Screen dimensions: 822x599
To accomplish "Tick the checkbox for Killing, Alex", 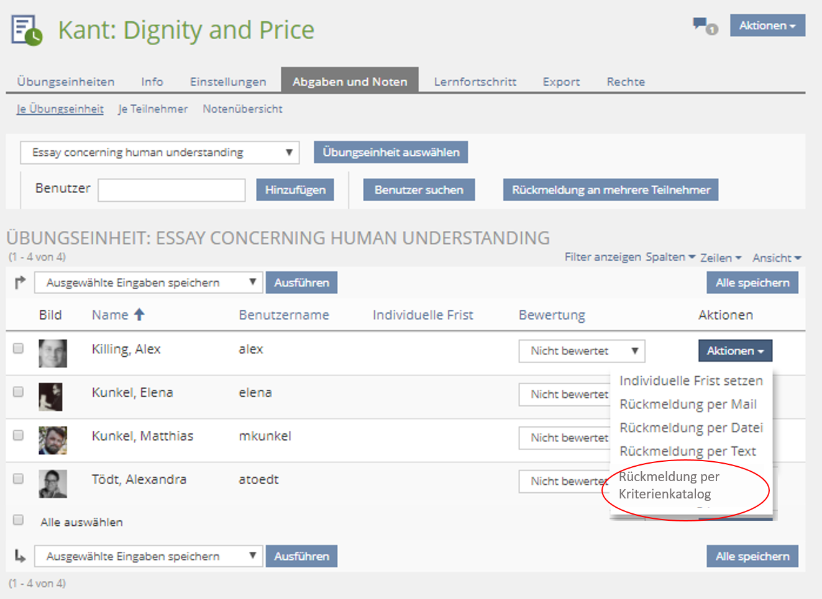I will tap(19, 348).
